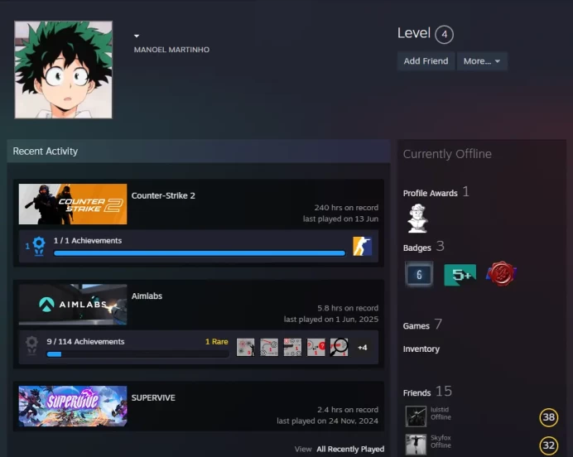Viewport: 573px width, 457px height.
Task: Click Skyfox's level 32 badge
Action: point(548,445)
